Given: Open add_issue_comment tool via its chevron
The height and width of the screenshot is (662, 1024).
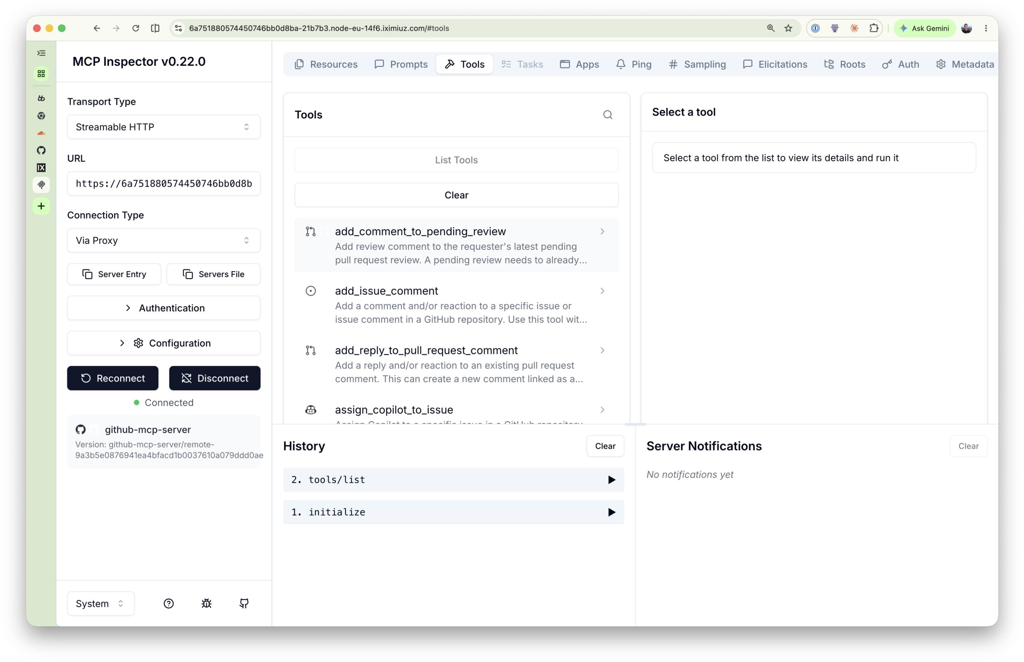Looking at the screenshot, I should pos(602,291).
